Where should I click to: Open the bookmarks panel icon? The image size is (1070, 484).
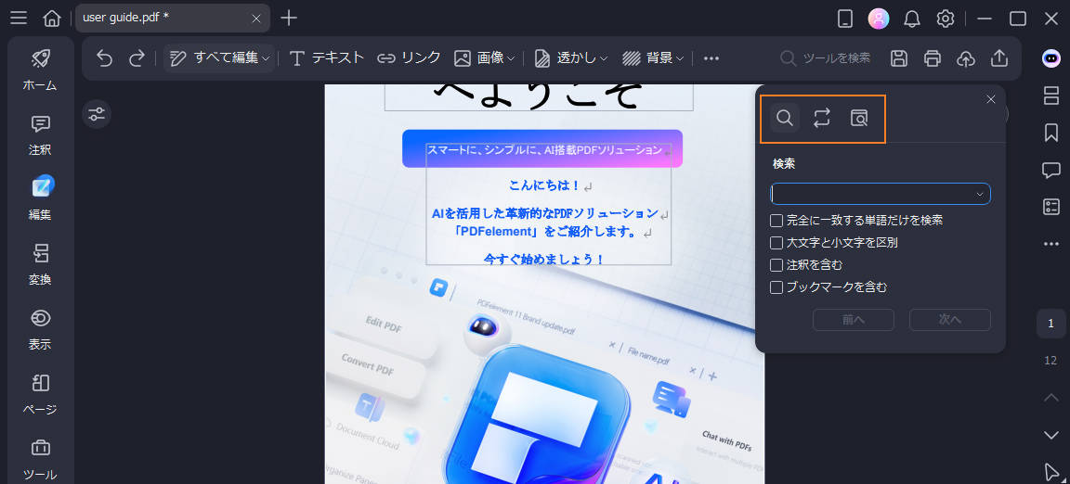click(1050, 133)
